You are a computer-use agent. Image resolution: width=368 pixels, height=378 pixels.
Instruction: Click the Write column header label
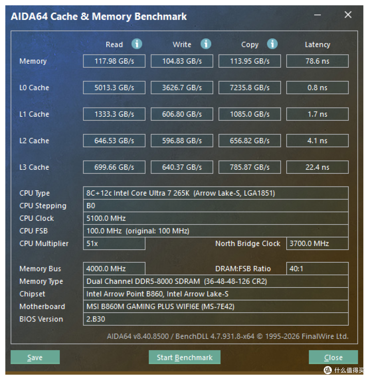[182, 45]
